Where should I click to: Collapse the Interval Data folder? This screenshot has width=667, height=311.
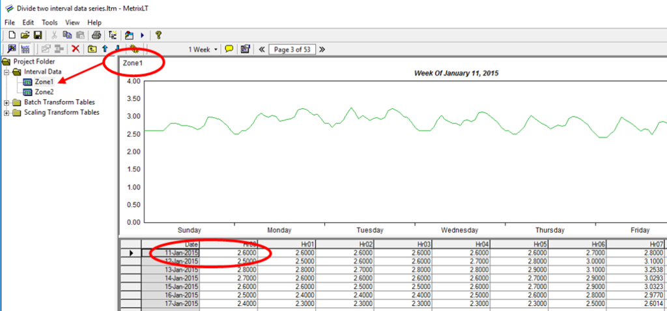tap(7, 72)
